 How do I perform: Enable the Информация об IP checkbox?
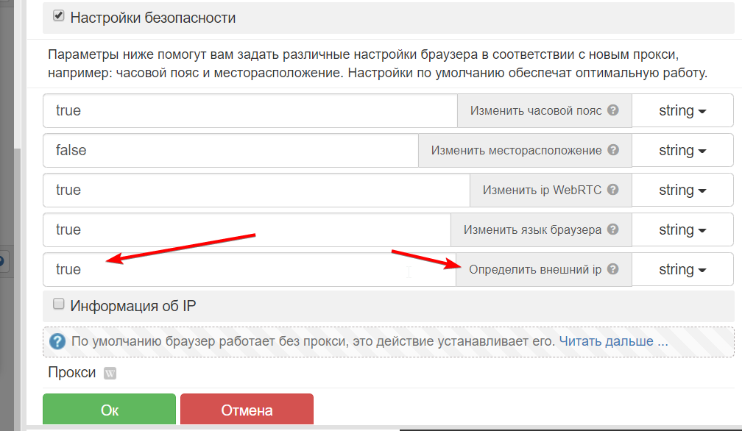point(59,304)
